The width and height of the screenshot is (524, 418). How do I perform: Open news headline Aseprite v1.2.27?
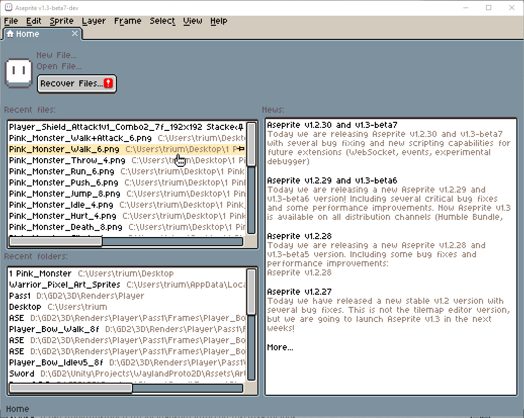(299, 292)
